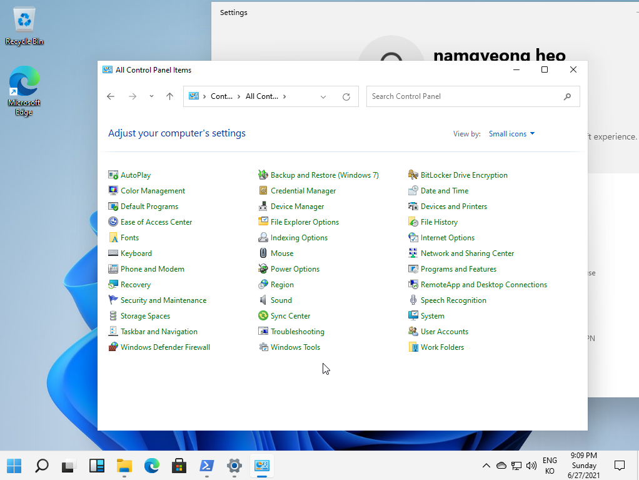639x480 pixels.
Task: Open Taskbar and Navigation link
Action: (159, 332)
